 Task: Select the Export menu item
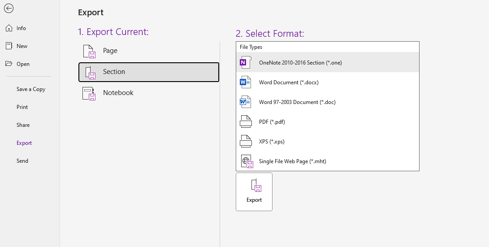click(x=24, y=143)
